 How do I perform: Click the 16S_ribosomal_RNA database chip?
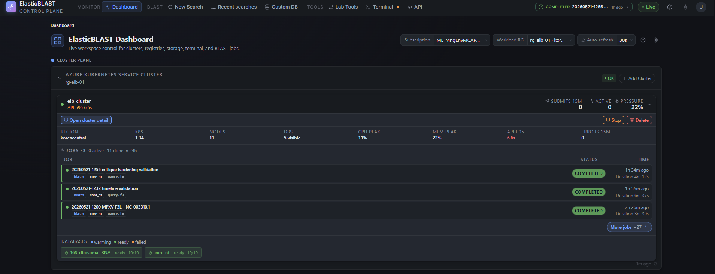pos(102,253)
